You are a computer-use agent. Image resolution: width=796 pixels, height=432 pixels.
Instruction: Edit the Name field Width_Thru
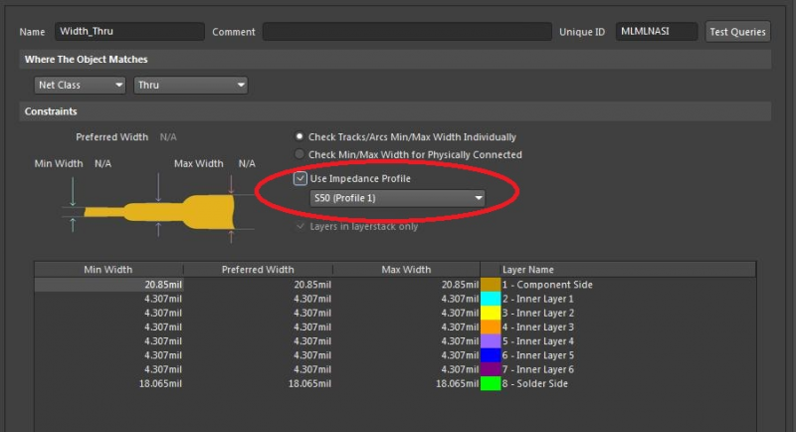[x=129, y=32]
